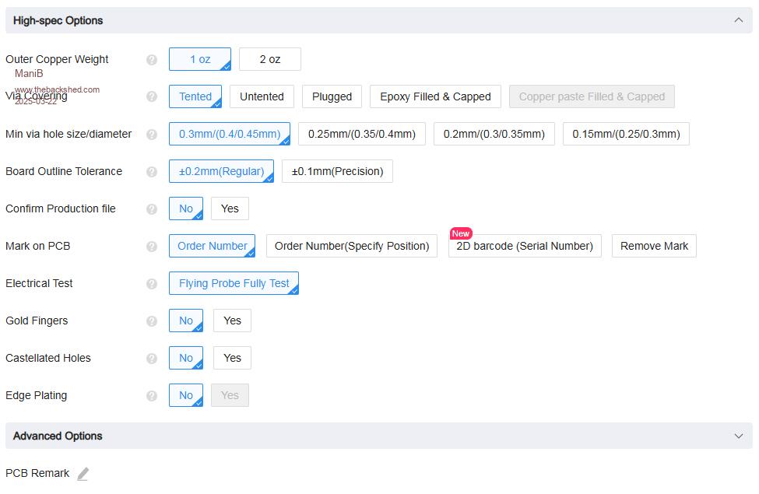Click help icon next to Via Covering
Image resolution: width=759 pixels, height=494 pixels.
click(x=152, y=97)
